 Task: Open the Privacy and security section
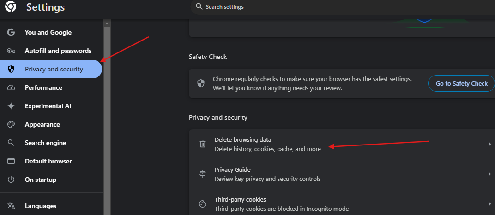pos(51,69)
